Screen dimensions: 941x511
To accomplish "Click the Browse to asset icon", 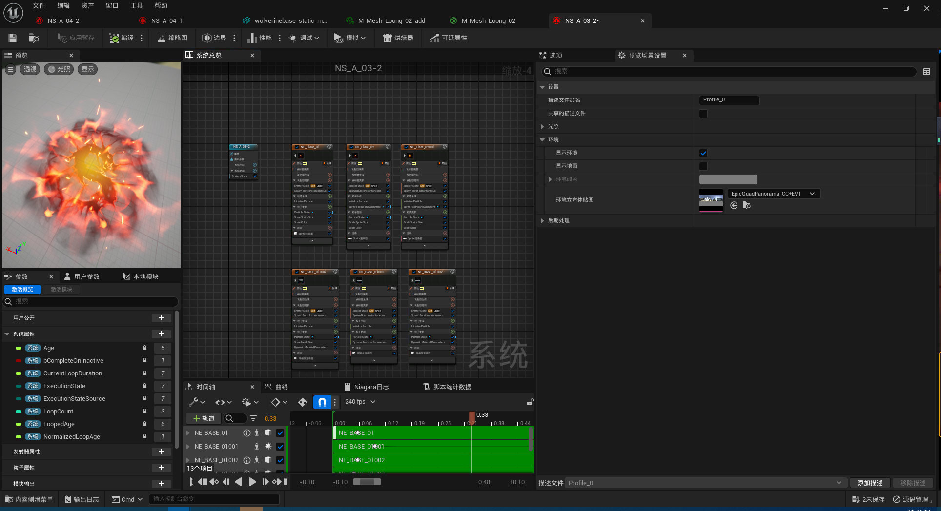I will pyautogui.click(x=34, y=38).
